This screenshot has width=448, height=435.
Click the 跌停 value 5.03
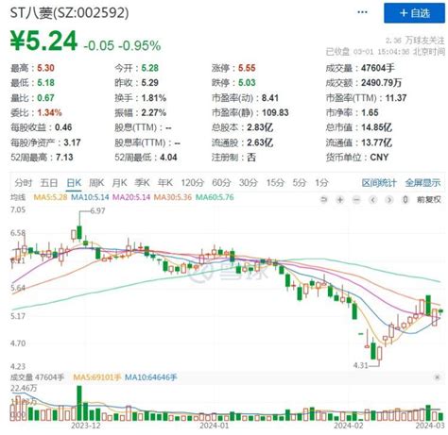(x=247, y=83)
